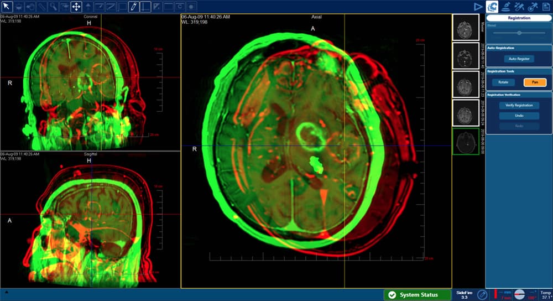Click the Sagittal view pane
This screenshot has width=553, height=301.
coord(90,220)
